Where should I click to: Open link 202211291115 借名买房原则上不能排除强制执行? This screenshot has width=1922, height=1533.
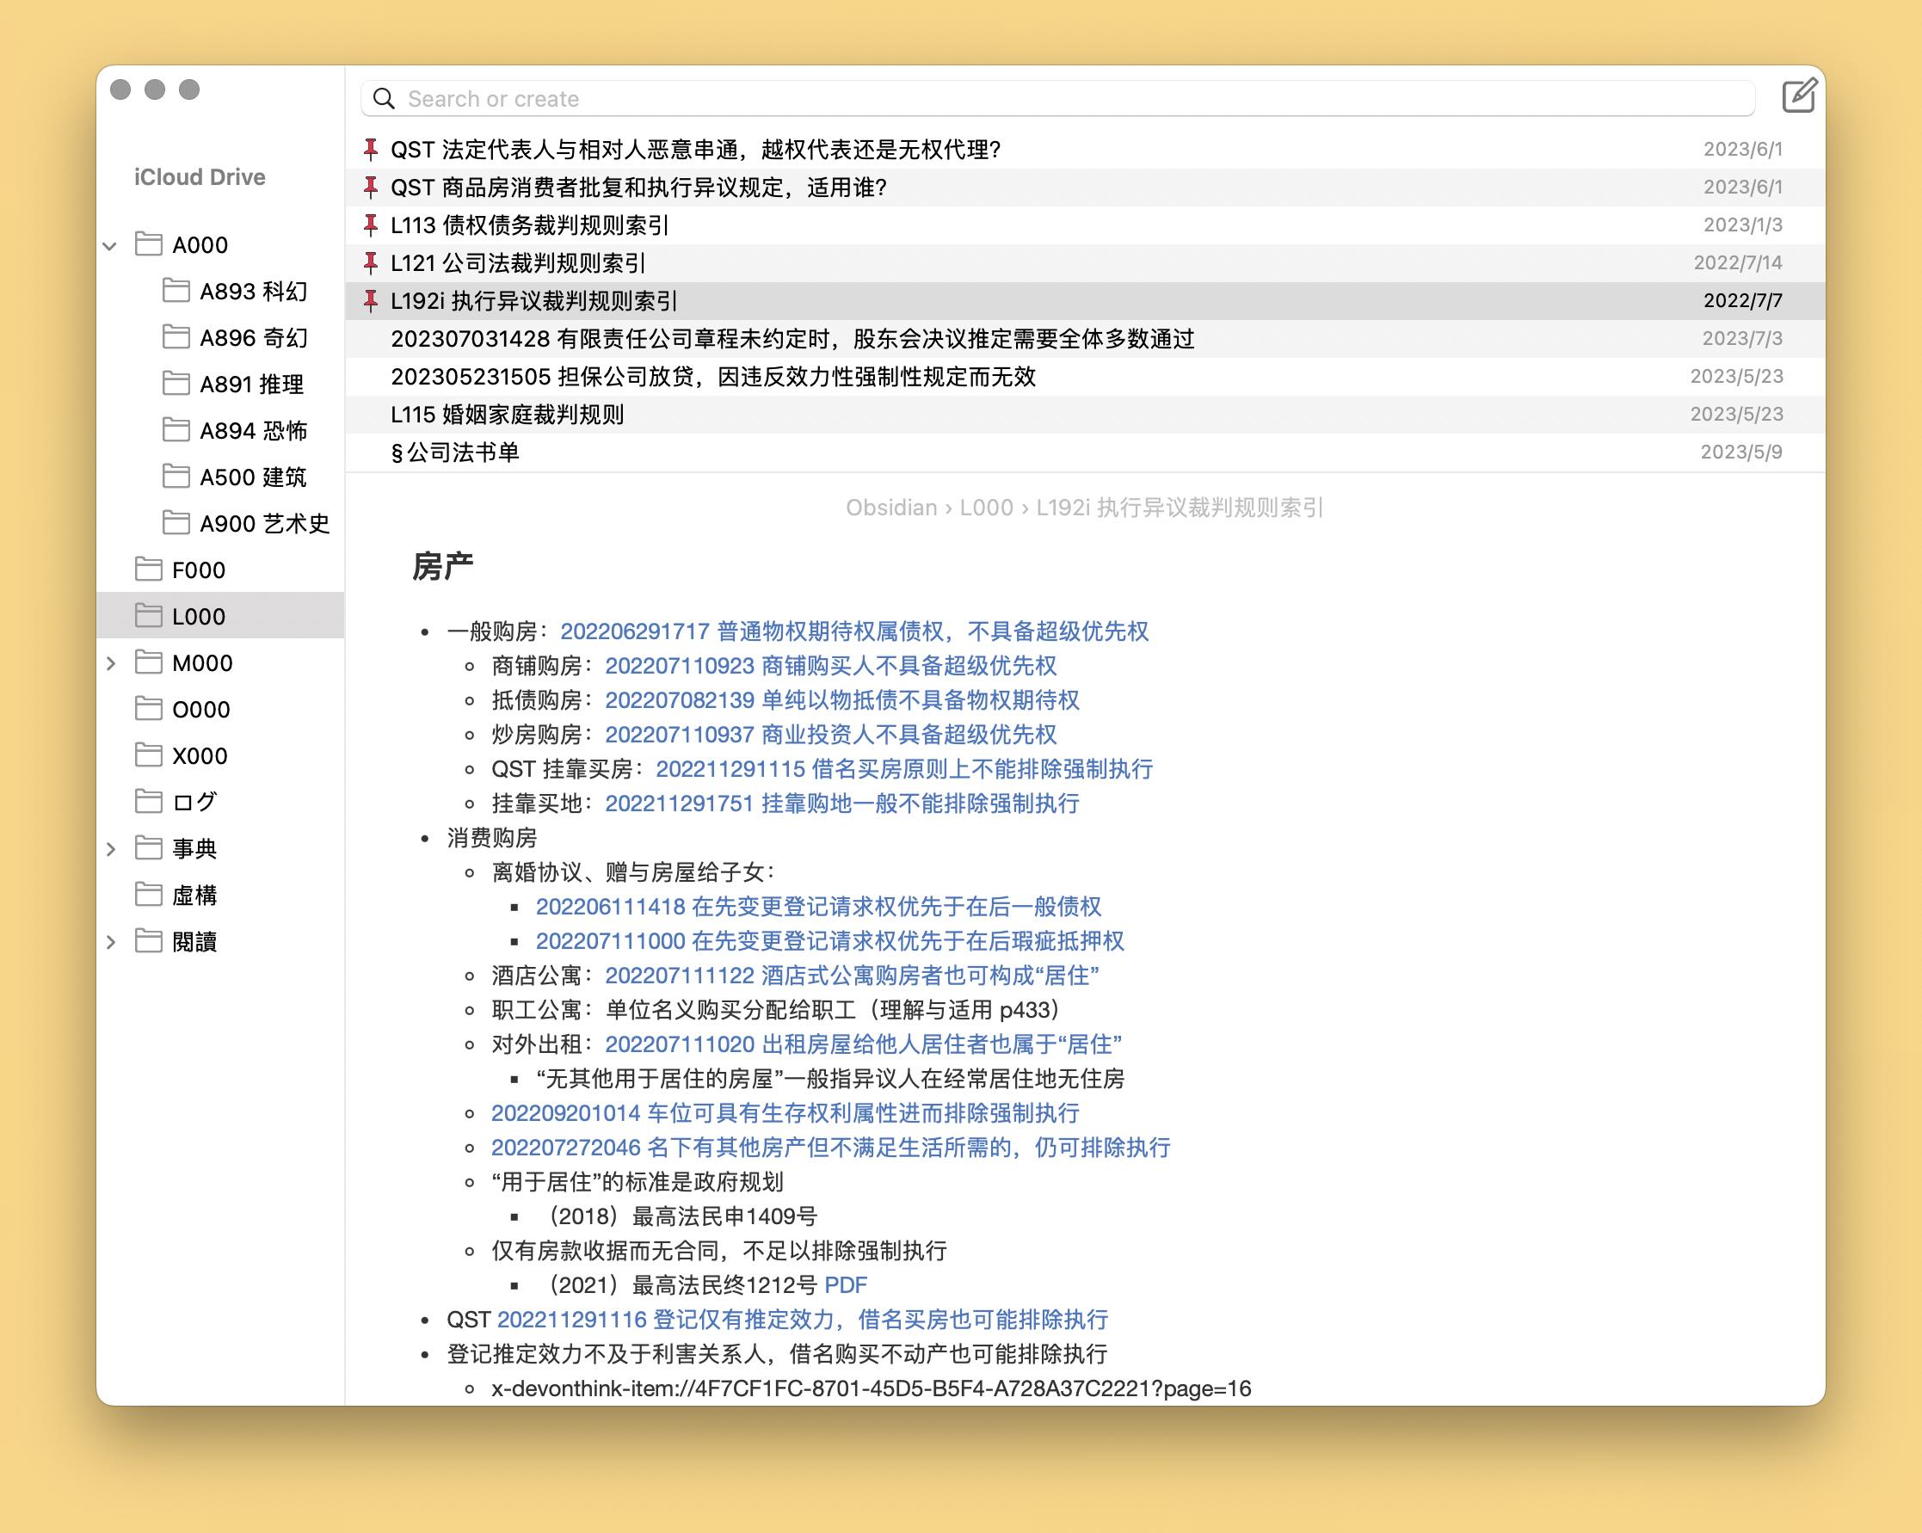905,769
